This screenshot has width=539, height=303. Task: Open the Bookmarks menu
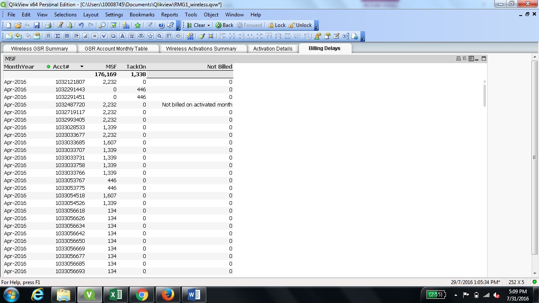142,15
